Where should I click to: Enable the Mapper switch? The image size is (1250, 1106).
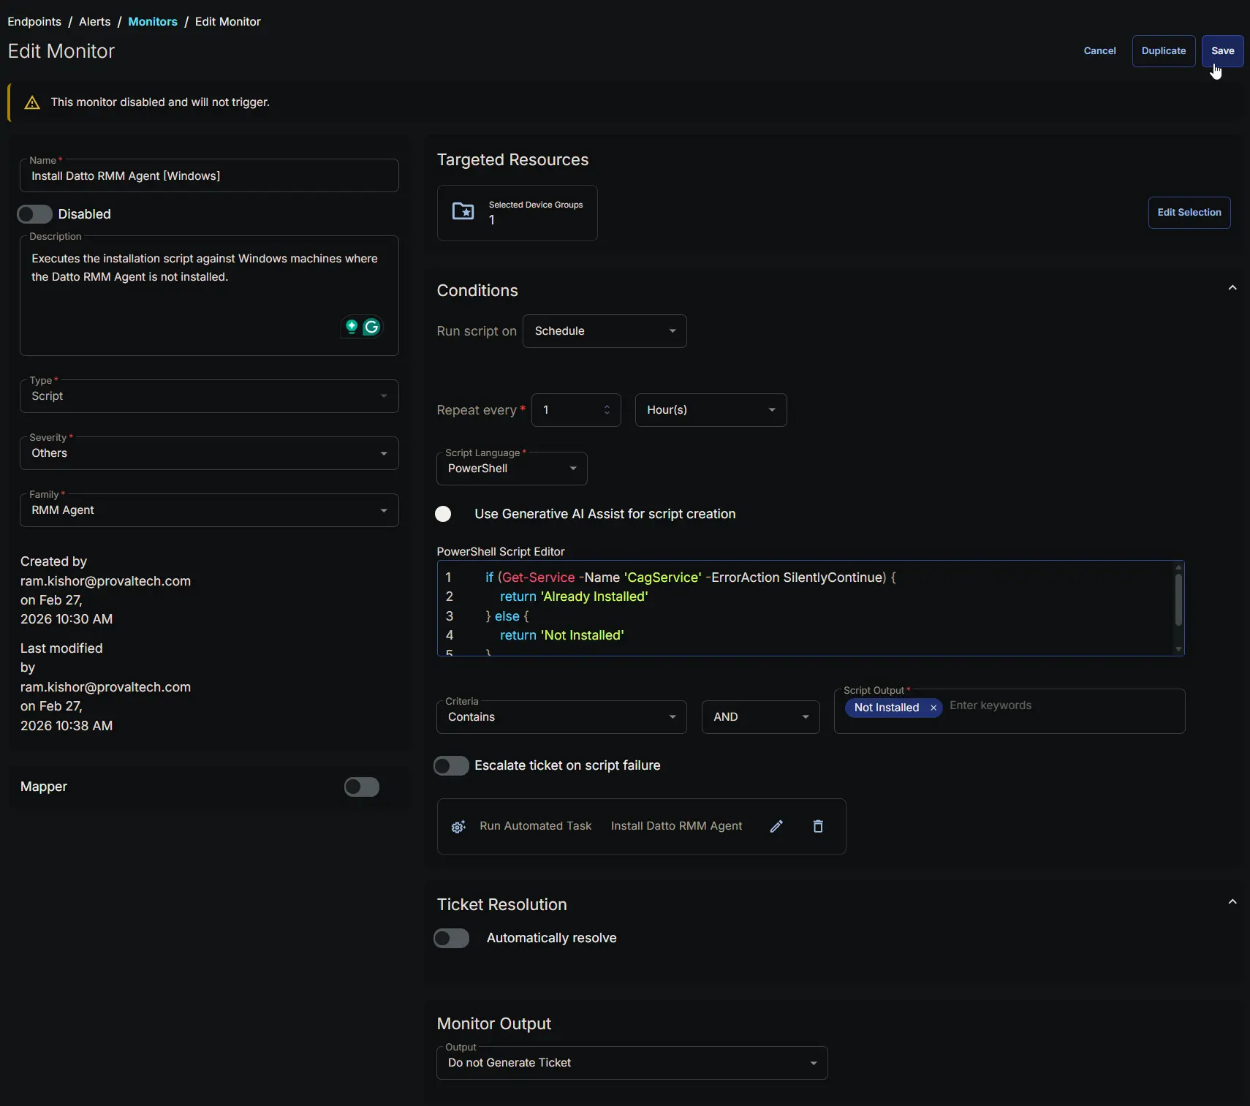click(x=362, y=787)
